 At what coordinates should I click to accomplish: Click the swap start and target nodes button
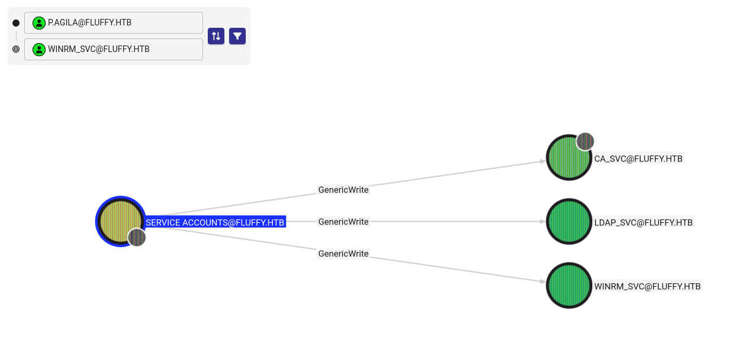[216, 36]
